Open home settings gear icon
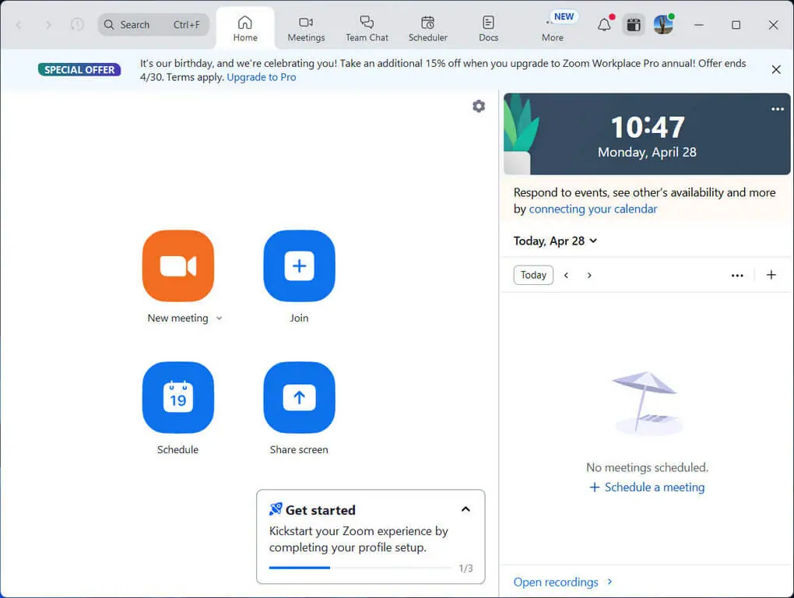This screenshot has height=598, width=794. click(x=479, y=107)
